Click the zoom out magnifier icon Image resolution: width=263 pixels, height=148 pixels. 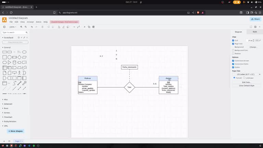[26, 27]
